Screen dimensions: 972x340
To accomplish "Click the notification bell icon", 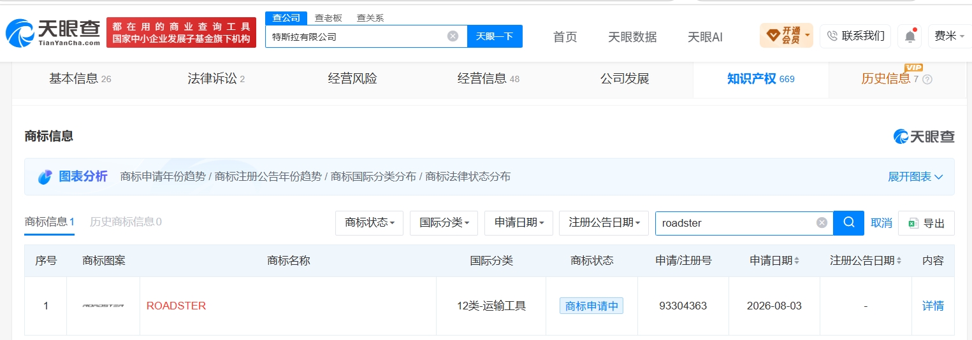I will [910, 36].
